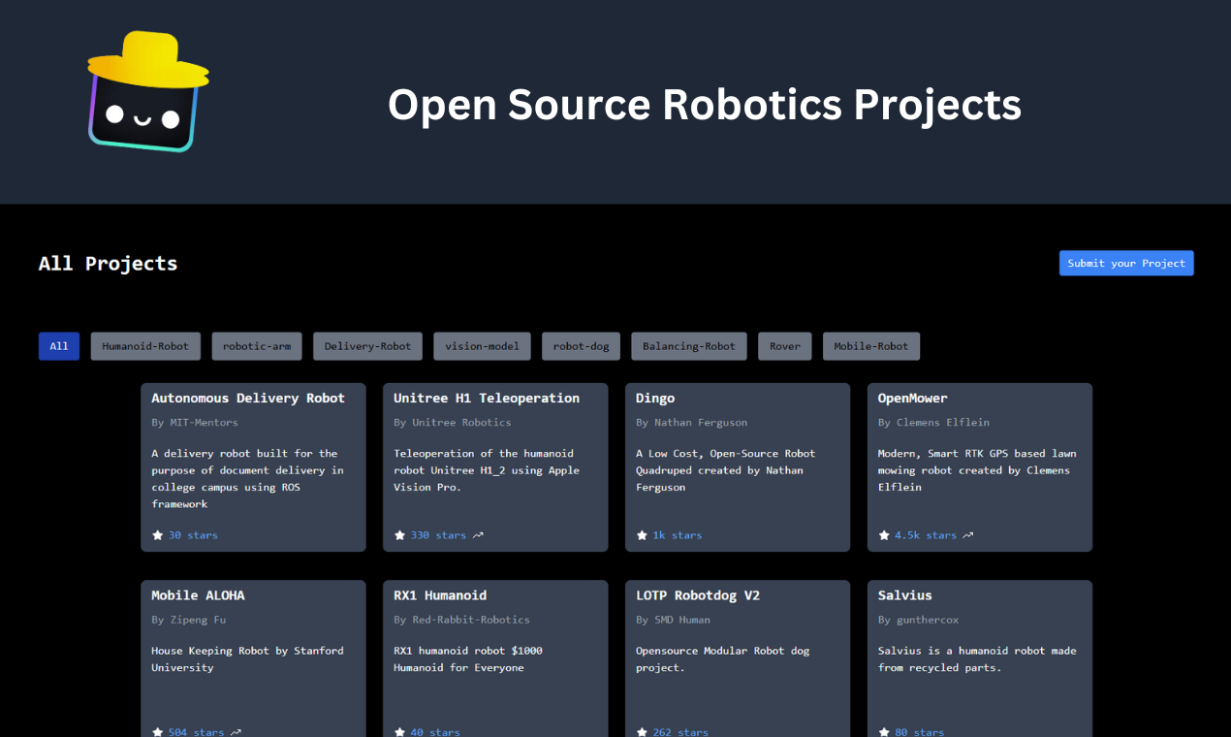Click the All Projects section heading
This screenshot has width=1231, height=737.
click(108, 263)
